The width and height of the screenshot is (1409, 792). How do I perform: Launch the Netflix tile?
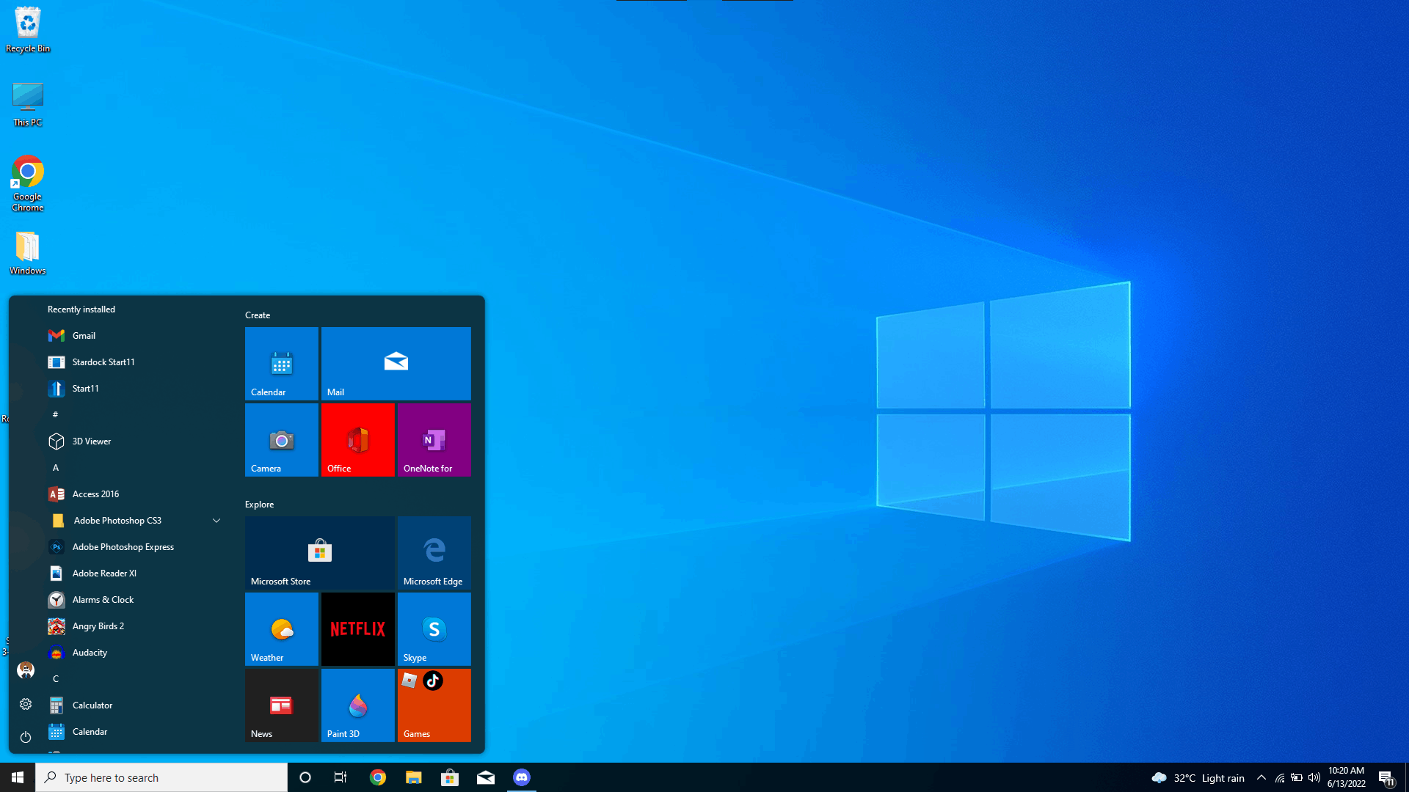point(358,628)
